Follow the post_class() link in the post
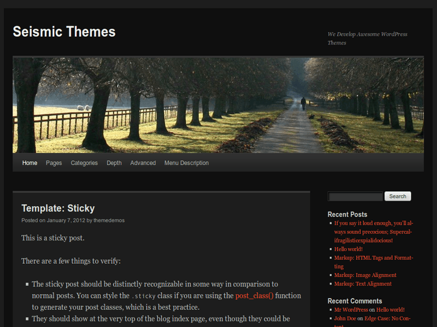The width and height of the screenshot is (437, 327). click(254, 296)
